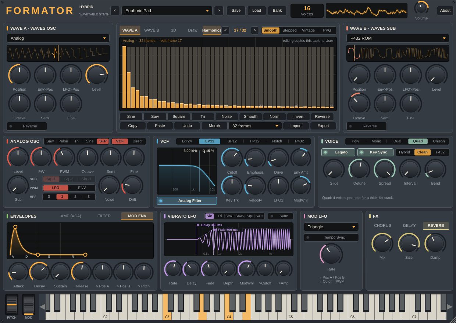Select the FILTER envelope tab
This screenshot has height=323, width=456.
(x=104, y=216)
